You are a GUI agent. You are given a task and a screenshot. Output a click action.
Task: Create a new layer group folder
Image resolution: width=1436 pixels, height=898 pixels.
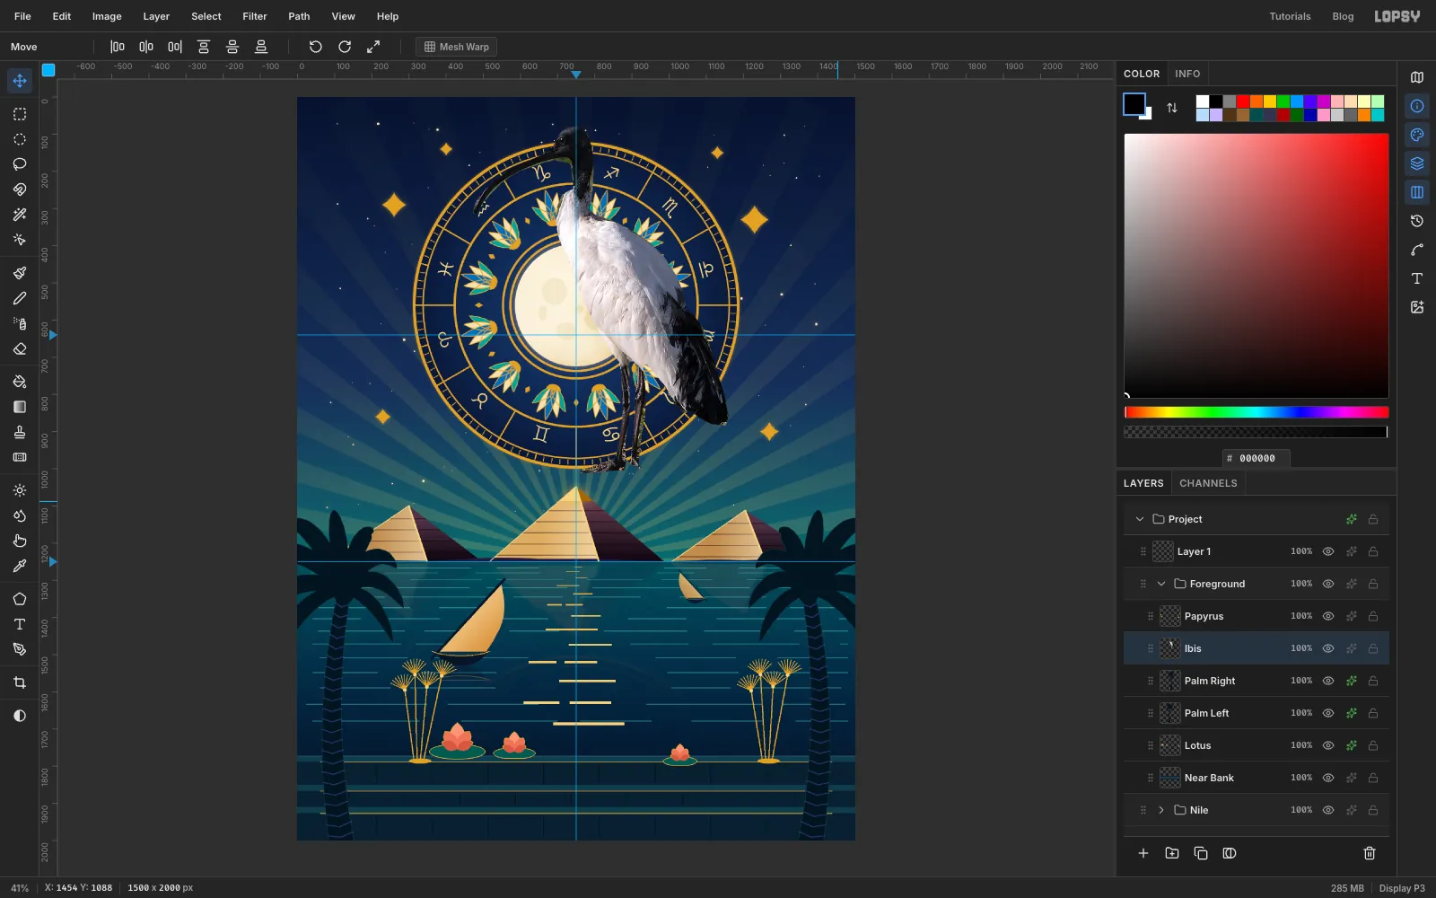(1172, 853)
